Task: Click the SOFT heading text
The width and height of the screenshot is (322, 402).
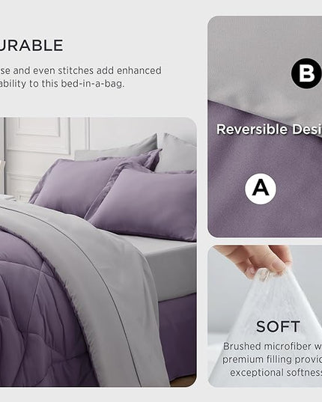Action: click(x=278, y=326)
